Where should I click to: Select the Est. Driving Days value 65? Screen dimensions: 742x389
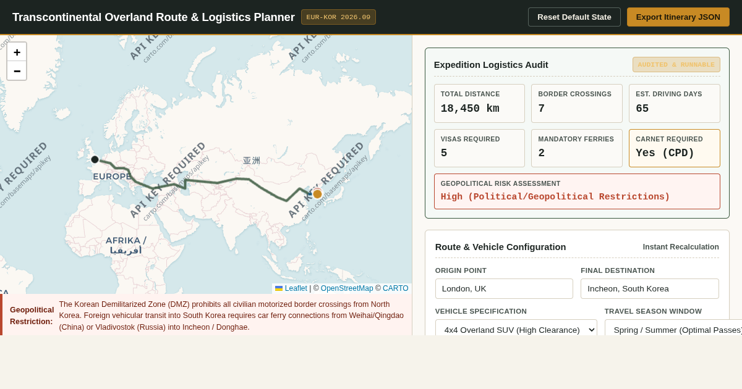tap(642, 109)
